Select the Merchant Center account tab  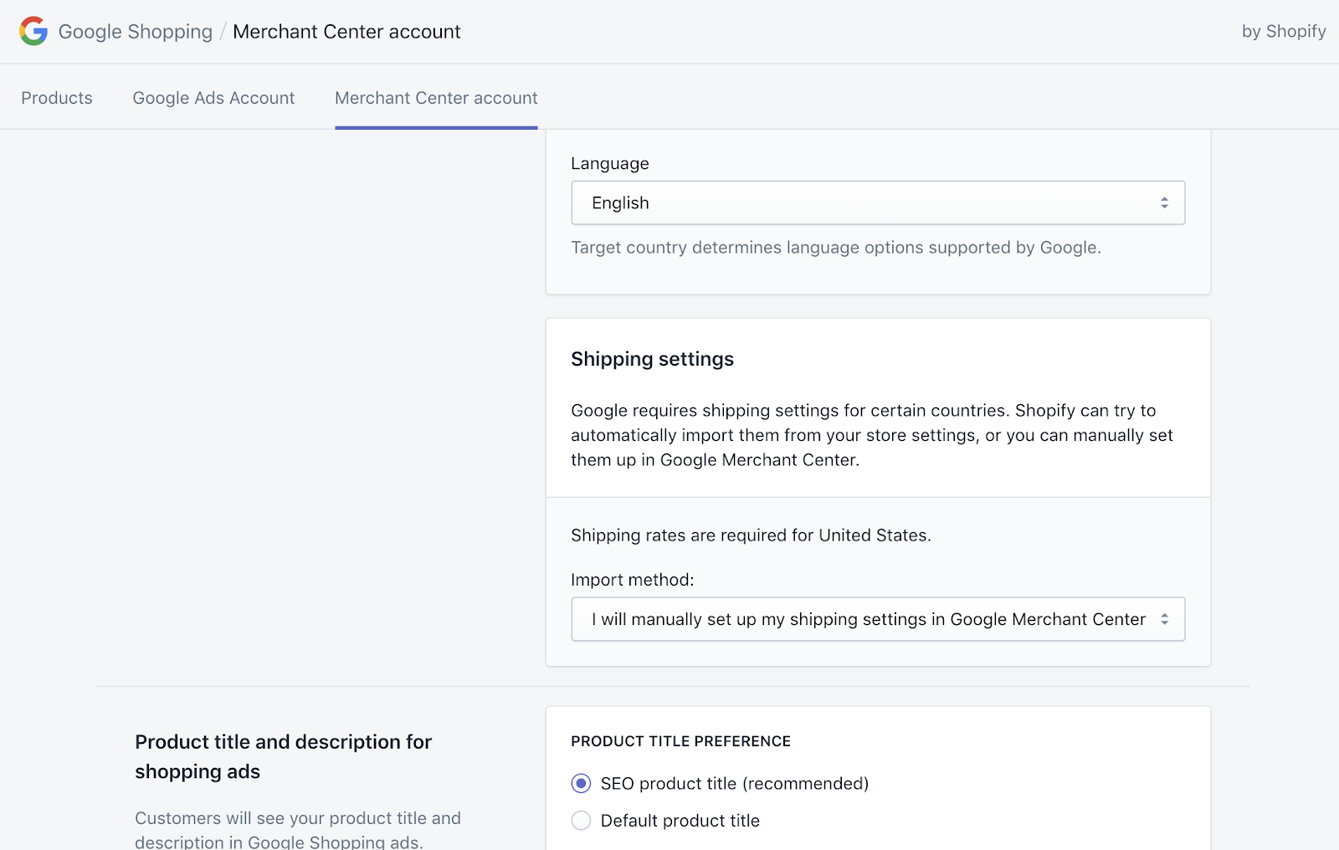coord(436,98)
